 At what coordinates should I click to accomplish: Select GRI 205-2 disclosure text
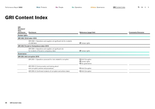point(43,67)
